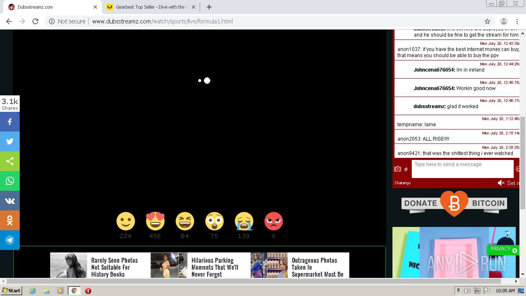Reload the page
Screen dimensions: 526x296
coord(35,21)
